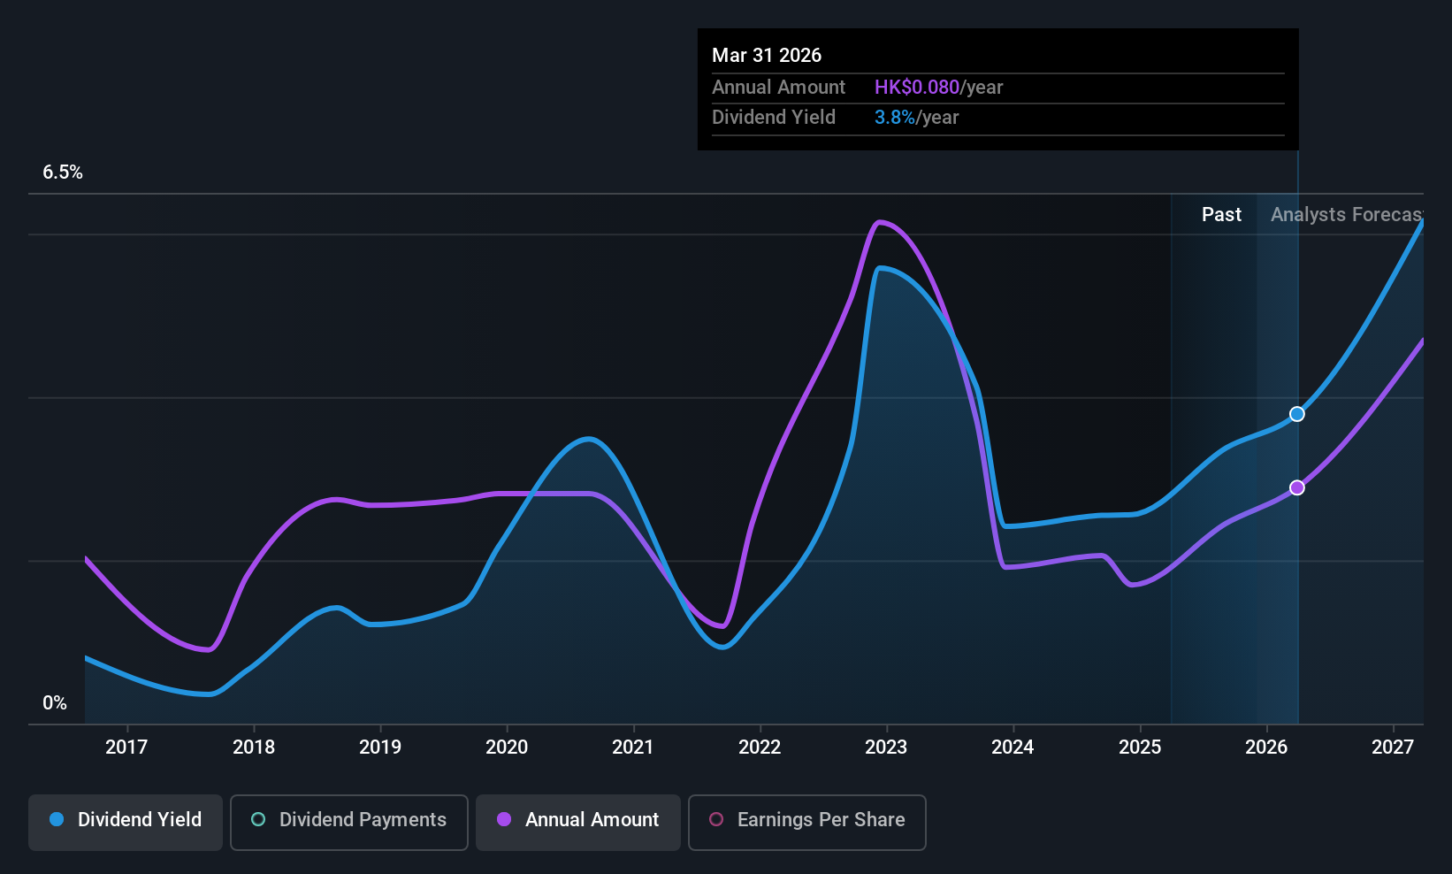Click the HK$0.080 annual amount value
This screenshot has width=1452, height=874.
pos(916,88)
